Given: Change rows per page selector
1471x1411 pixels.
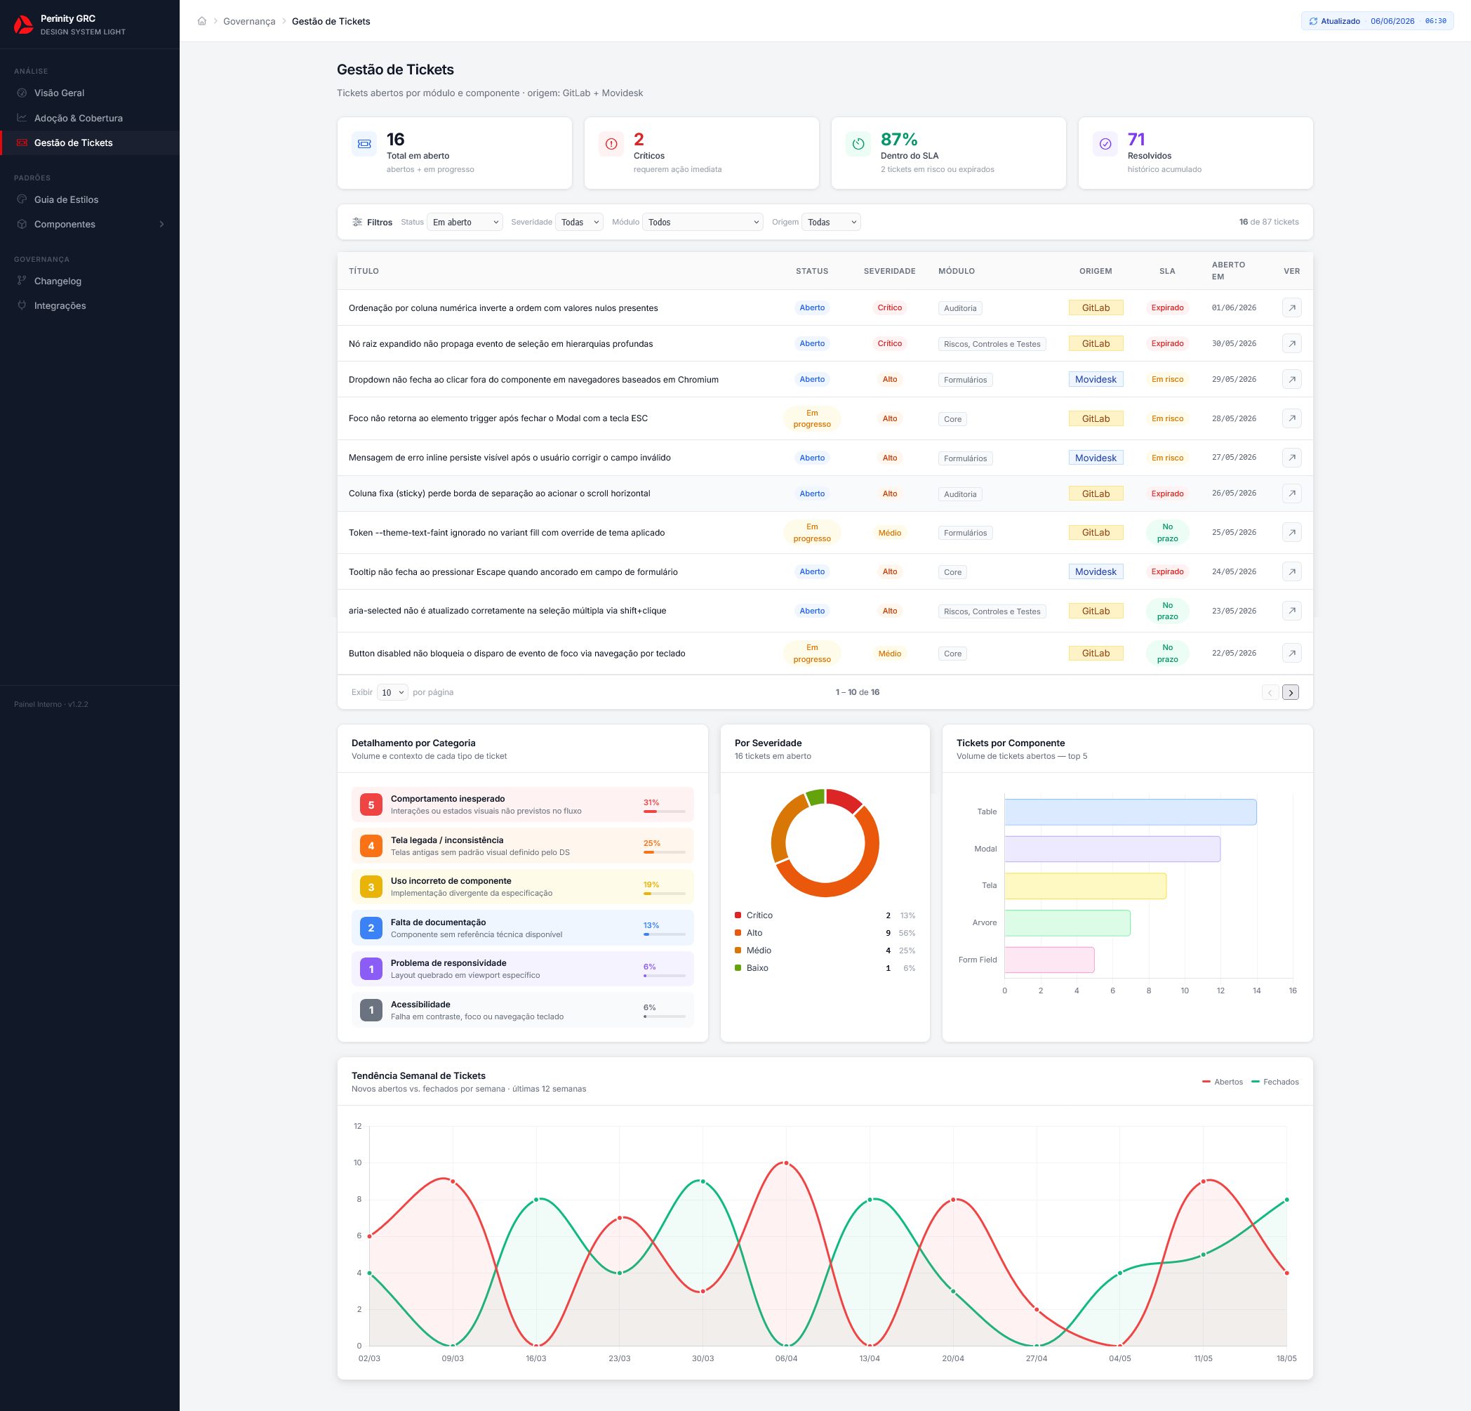Looking at the screenshot, I should (392, 692).
